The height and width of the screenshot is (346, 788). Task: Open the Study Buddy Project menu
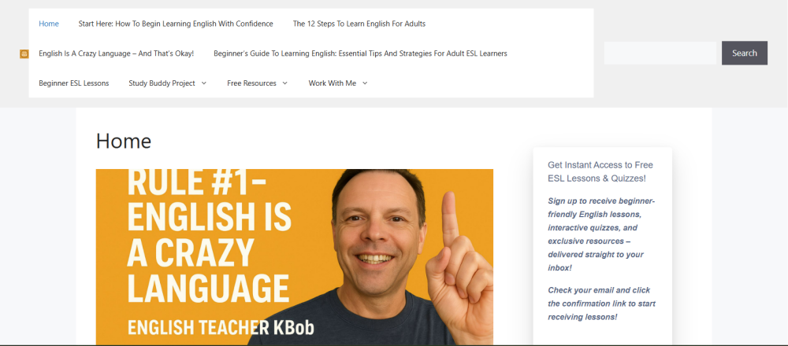[x=162, y=83]
